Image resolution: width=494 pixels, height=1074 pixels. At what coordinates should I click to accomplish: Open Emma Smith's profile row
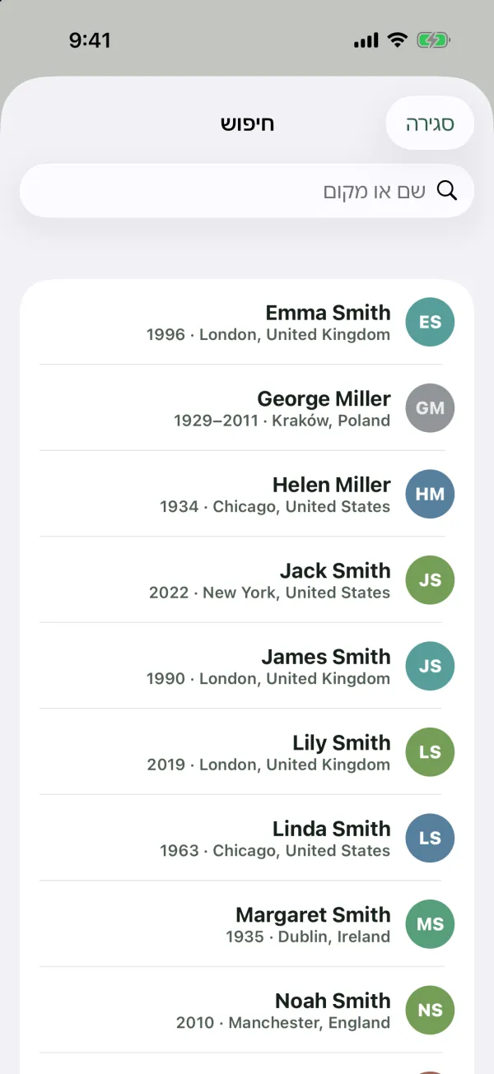point(247,322)
